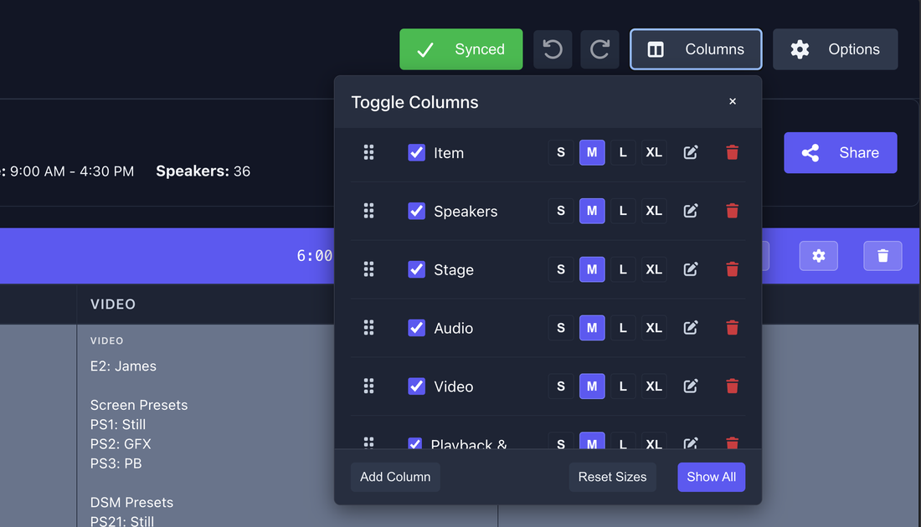The image size is (921, 527).
Task: Grab the drag handle for Stage row
Action: point(369,269)
